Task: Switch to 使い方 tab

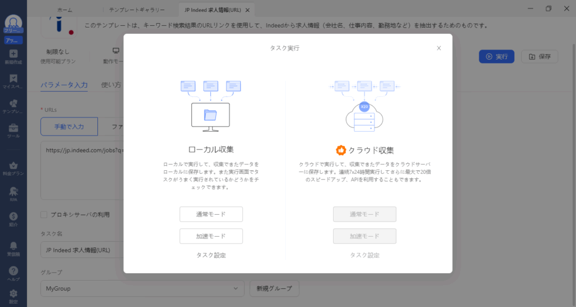Action: pos(111,85)
